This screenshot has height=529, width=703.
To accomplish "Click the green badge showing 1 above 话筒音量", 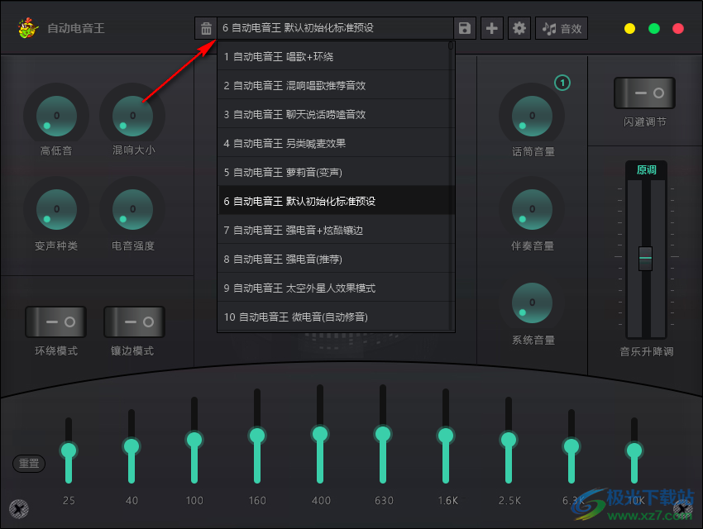I will click(563, 83).
